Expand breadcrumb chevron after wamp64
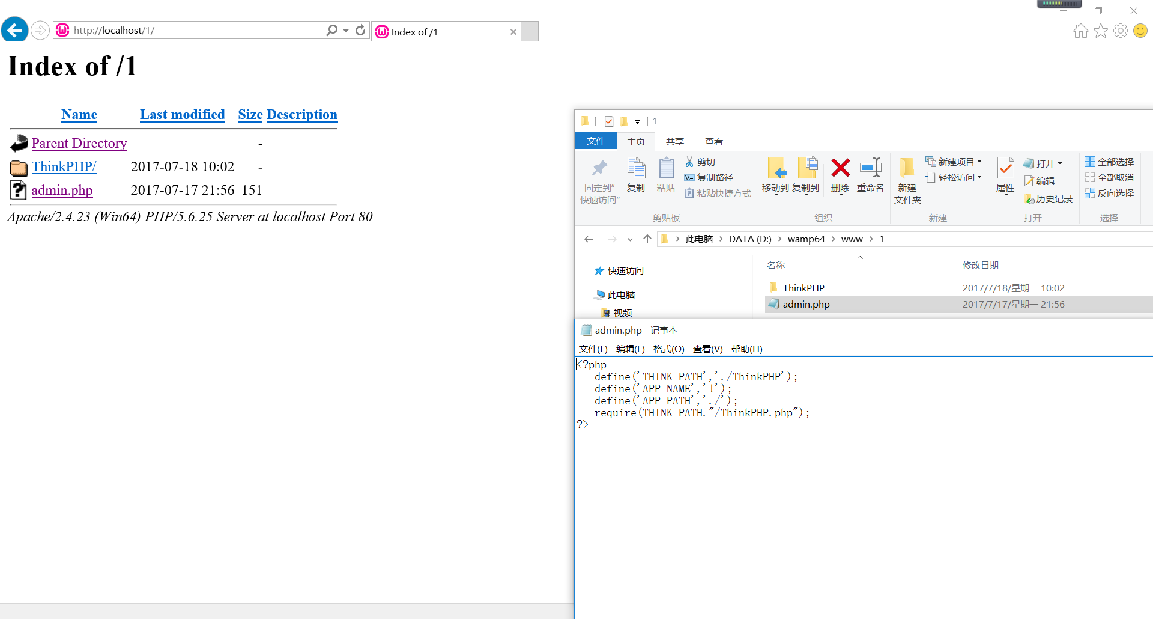 point(833,239)
